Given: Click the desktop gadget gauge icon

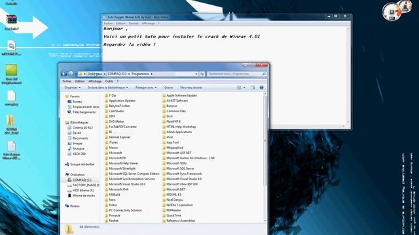Looking at the screenshot, I should tap(392, 12).
